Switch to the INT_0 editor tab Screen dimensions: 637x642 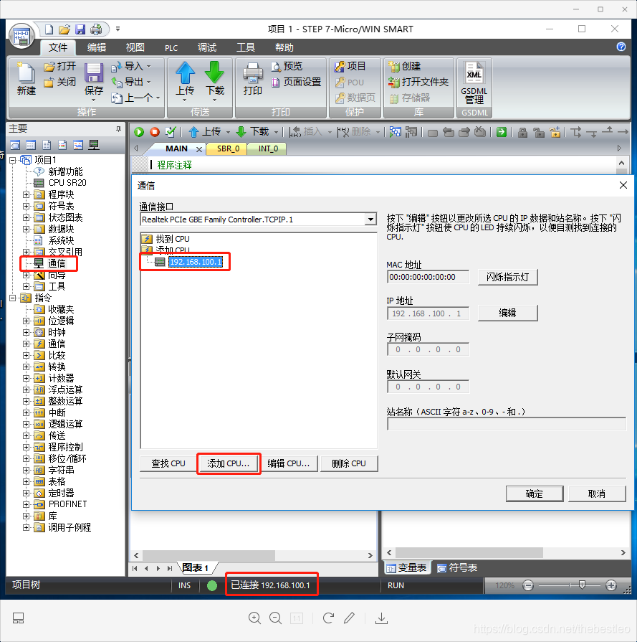click(x=268, y=148)
